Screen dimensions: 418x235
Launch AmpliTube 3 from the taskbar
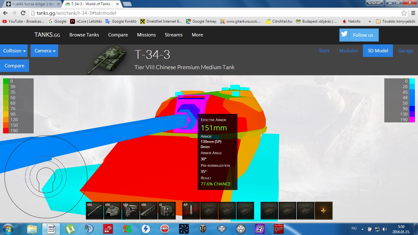pos(259,229)
